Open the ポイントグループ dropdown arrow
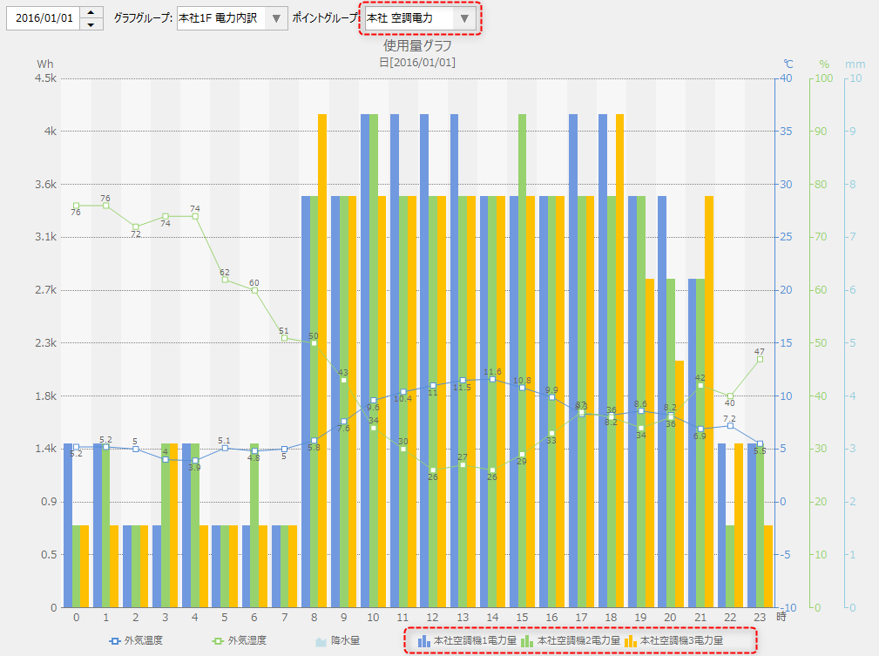Viewport: 879px width, 656px height. (464, 18)
